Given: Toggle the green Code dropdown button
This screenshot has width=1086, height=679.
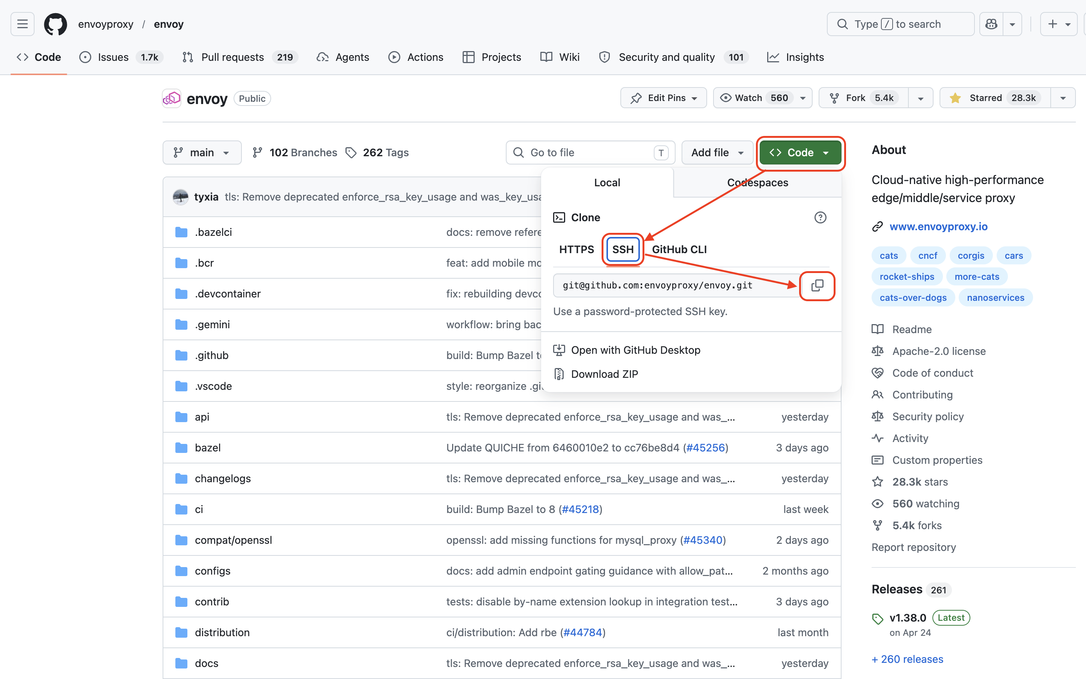Looking at the screenshot, I should 800,153.
